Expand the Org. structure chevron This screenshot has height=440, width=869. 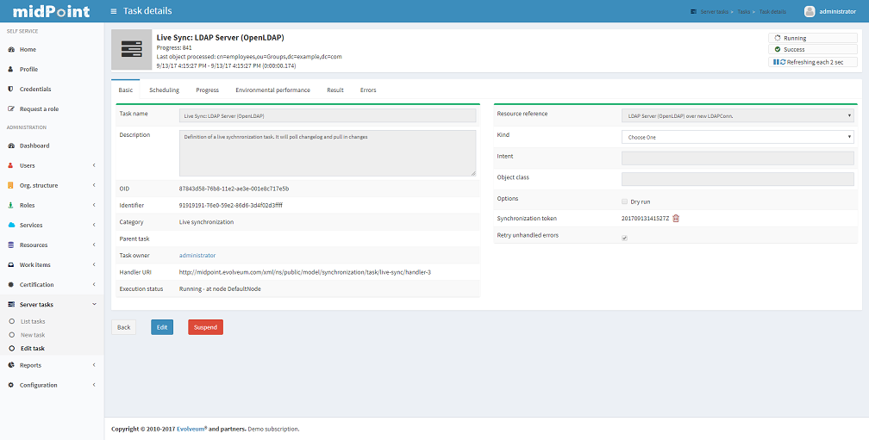click(94, 185)
